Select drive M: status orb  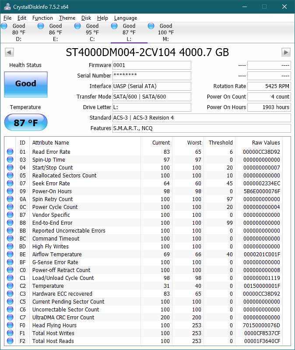[151, 26]
